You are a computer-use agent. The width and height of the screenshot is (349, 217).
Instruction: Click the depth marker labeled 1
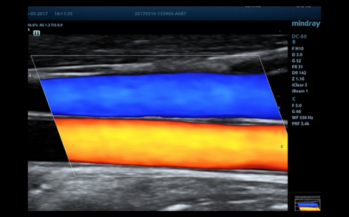[280, 70]
